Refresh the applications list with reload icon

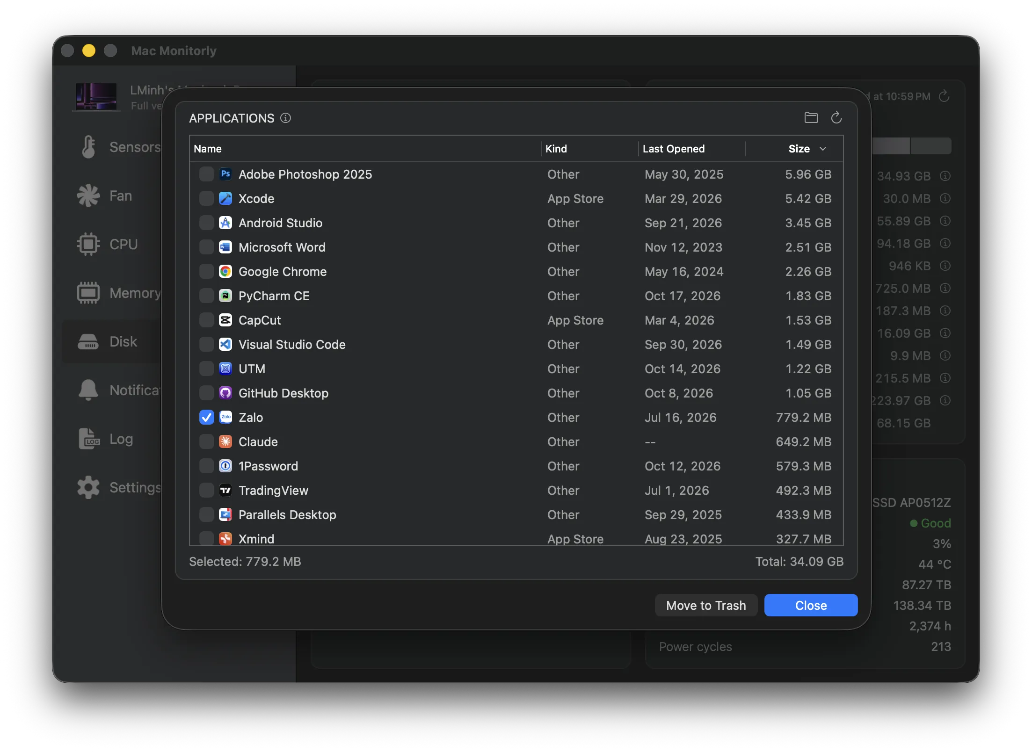[x=836, y=118]
